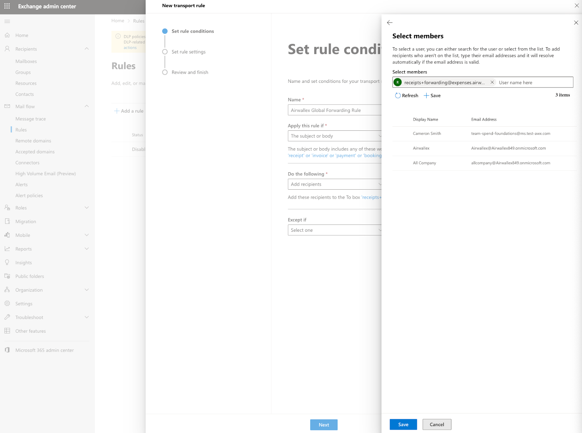Screen dimensions: 582x433
Task: Click the Cancel button
Action: click(x=436, y=424)
